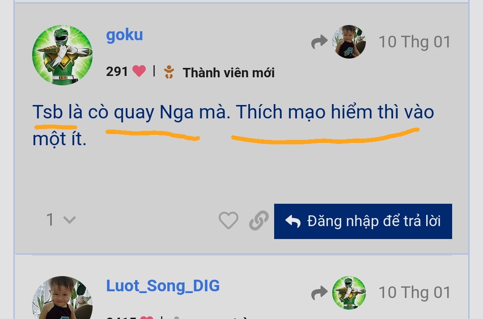483x319 pixels.
Task: Like goku's post with the heart outline
Action: click(228, 220)
